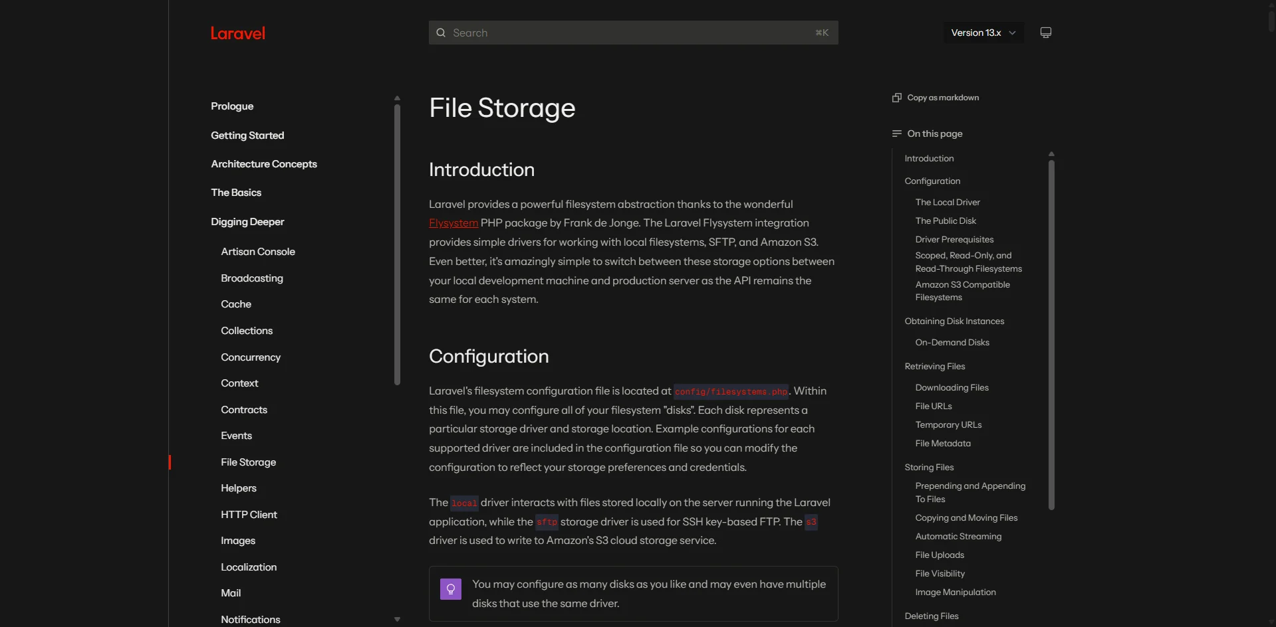Open the Concurrency page
This screenshot has width=1276, height=627.
point(251,357)
